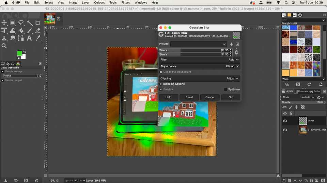Toggle the Preview checkbox
Screen dimensions: 327x183
(x=161, y=89)
